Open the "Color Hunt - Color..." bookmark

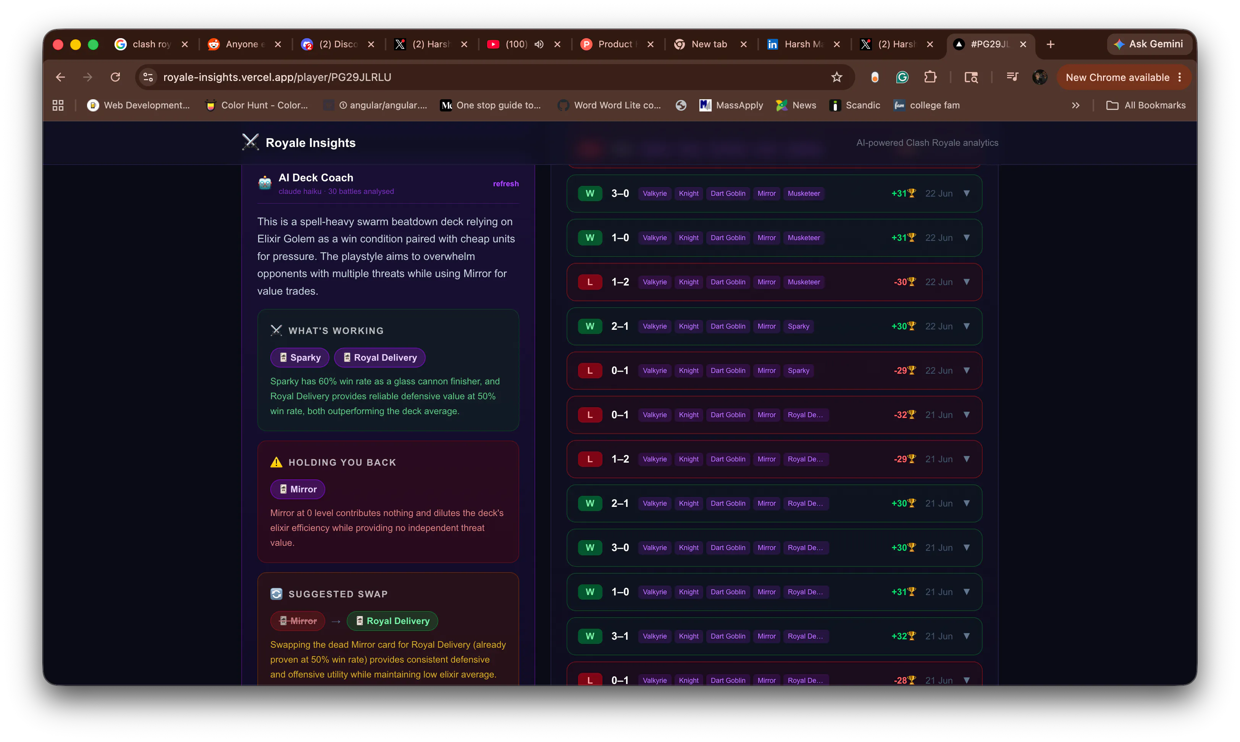coord(257,105)
